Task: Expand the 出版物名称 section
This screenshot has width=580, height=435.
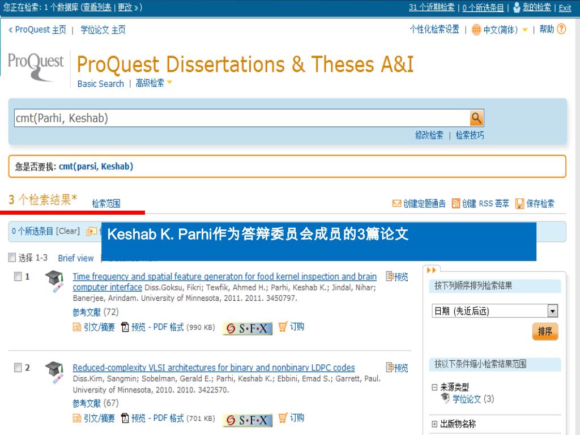Action: [434, 424]
